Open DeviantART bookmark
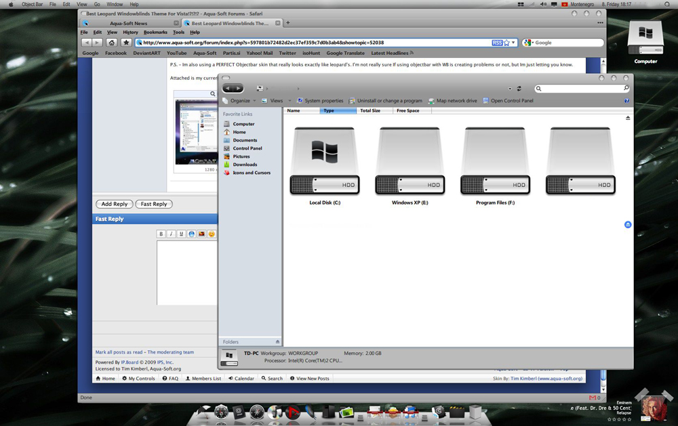Viewport: 678px width, 426px height. click(x=146, y=53)
